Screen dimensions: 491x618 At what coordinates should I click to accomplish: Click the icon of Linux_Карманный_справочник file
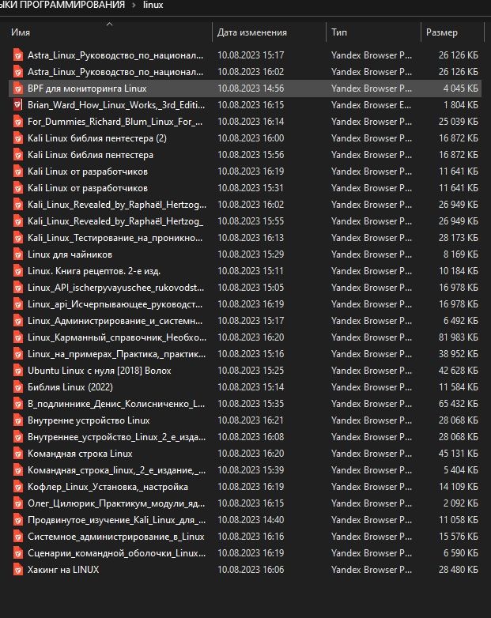(17, 337)
